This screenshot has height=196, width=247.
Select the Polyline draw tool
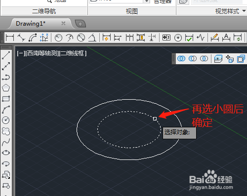[x=6, y=77]
